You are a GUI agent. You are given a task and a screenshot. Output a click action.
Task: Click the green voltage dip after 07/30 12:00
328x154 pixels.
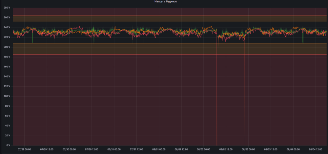pos(94,39)
